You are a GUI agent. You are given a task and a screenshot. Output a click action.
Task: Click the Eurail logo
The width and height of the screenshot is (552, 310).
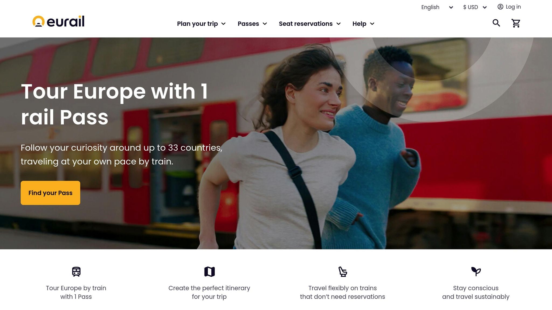coord(58,22)
